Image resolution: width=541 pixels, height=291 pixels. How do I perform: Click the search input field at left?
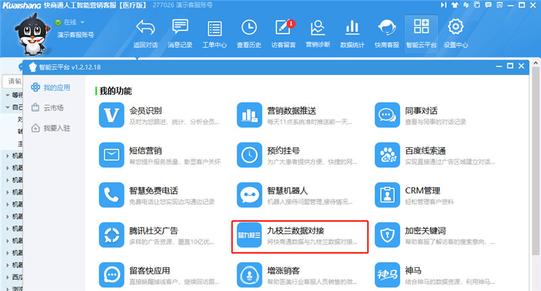[12, 82]
